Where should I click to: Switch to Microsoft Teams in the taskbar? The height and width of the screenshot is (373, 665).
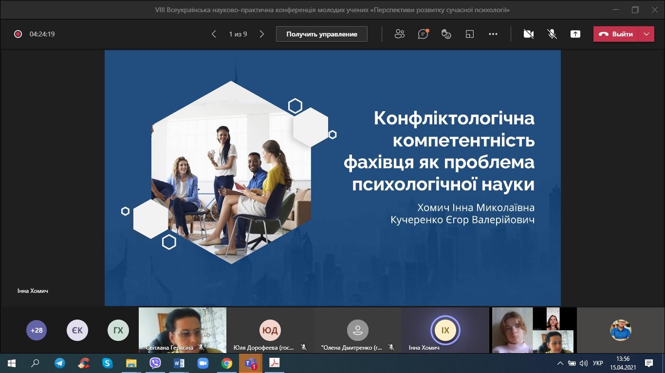pyautogui.click(x=251, y=363)
